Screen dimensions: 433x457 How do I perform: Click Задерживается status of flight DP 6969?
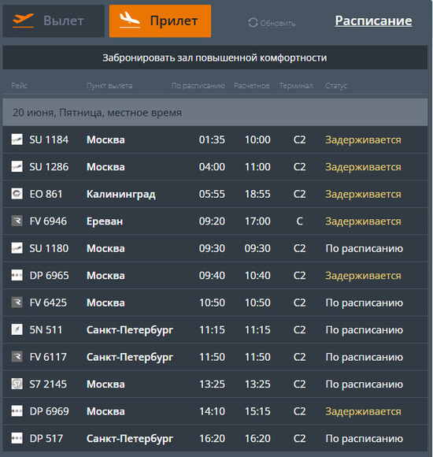(x=363, y=411)
